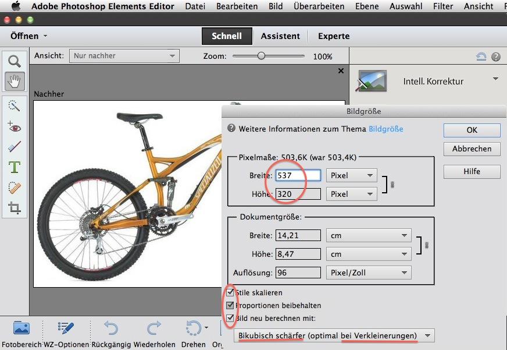Select the Quick Selection tool

point(14,106)
